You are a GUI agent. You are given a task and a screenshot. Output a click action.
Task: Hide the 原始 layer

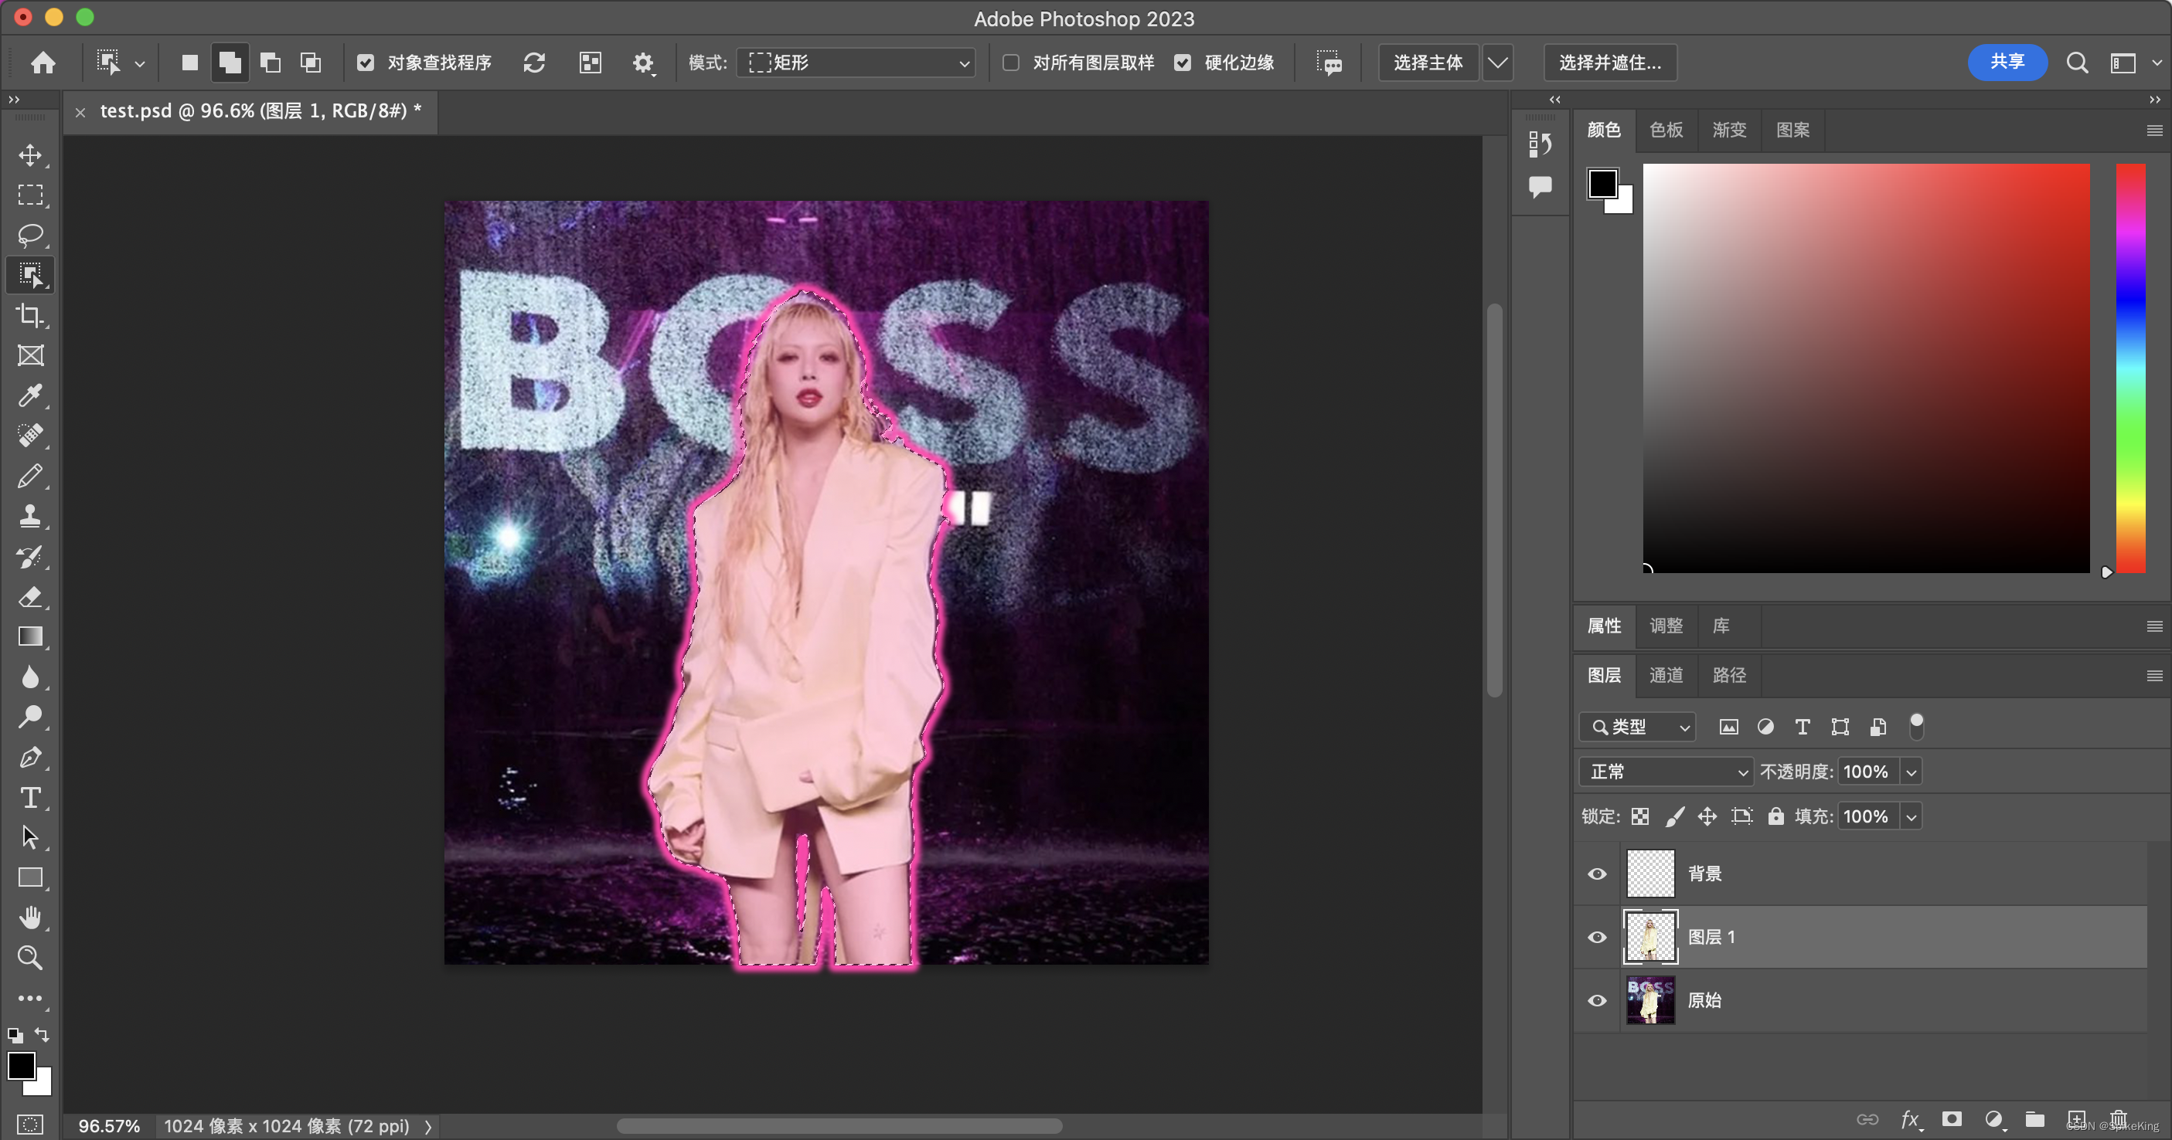pos(1597,1000)
